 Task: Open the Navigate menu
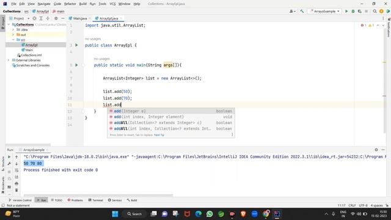[44, 4]
